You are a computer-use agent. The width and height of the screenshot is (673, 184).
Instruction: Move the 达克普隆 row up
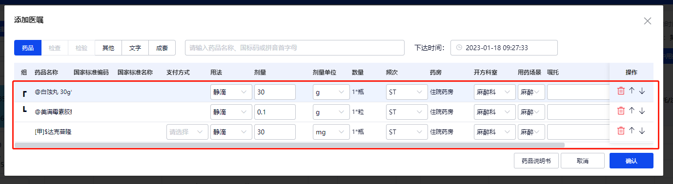[632, 130]
